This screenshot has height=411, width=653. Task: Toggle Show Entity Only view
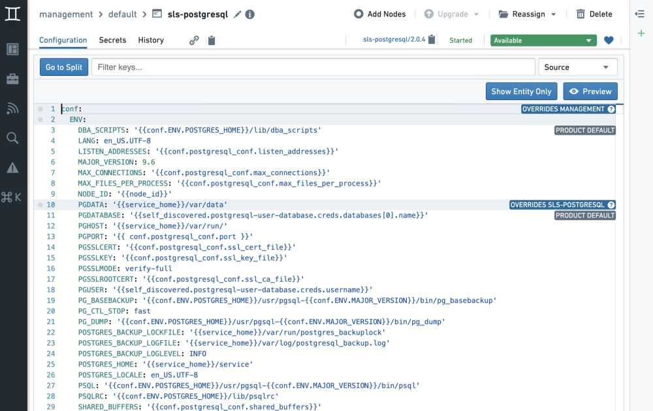tap(521, 91)
